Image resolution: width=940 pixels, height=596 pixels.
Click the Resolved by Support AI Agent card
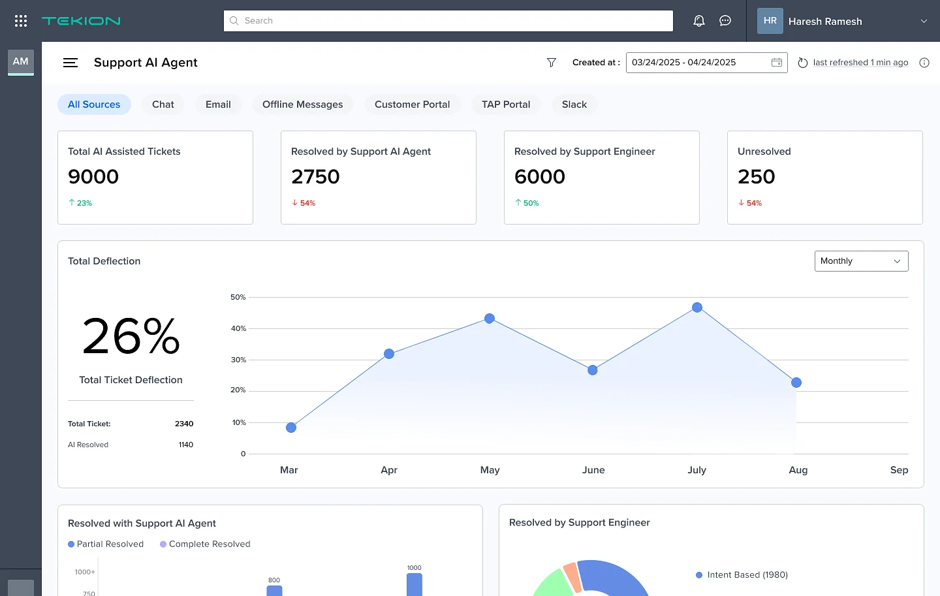click(379, 178)
